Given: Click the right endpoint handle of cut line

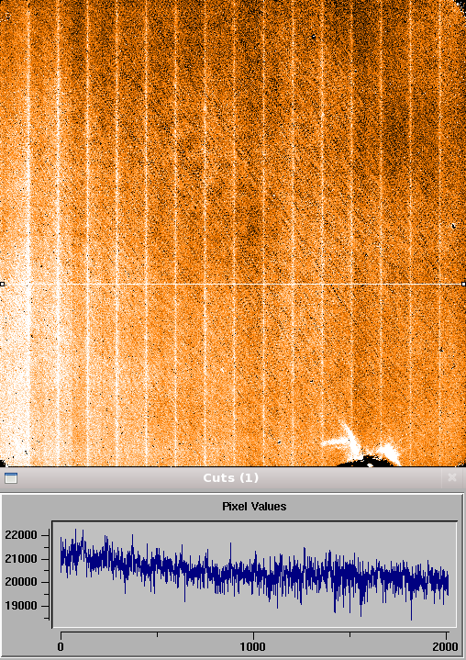Looking at the screenshot, I should [463, 285].
